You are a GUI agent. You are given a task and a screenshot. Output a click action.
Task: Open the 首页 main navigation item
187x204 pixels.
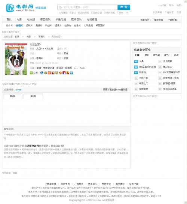tap(9, 19)
